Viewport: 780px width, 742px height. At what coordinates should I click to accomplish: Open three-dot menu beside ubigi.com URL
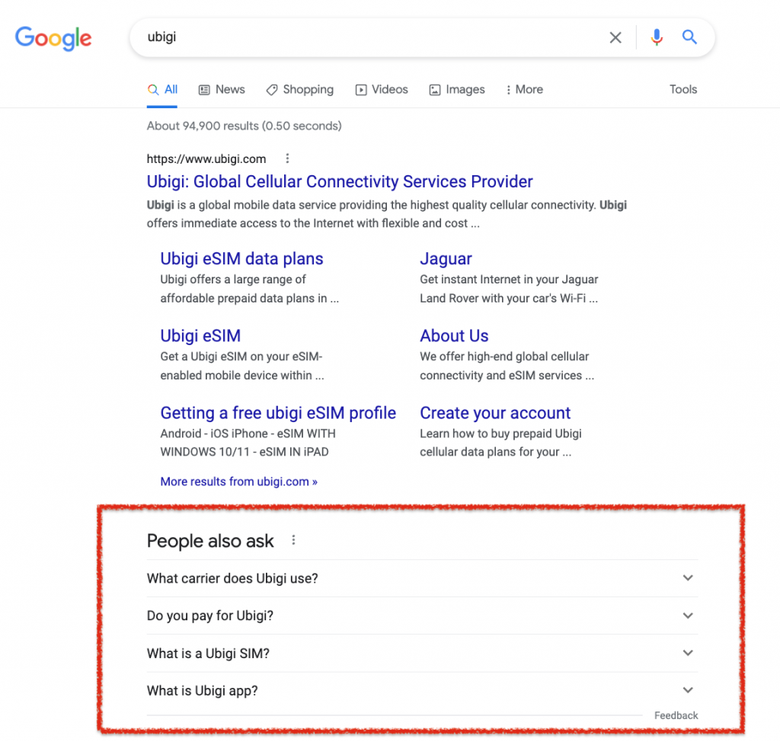pos(287,158)
